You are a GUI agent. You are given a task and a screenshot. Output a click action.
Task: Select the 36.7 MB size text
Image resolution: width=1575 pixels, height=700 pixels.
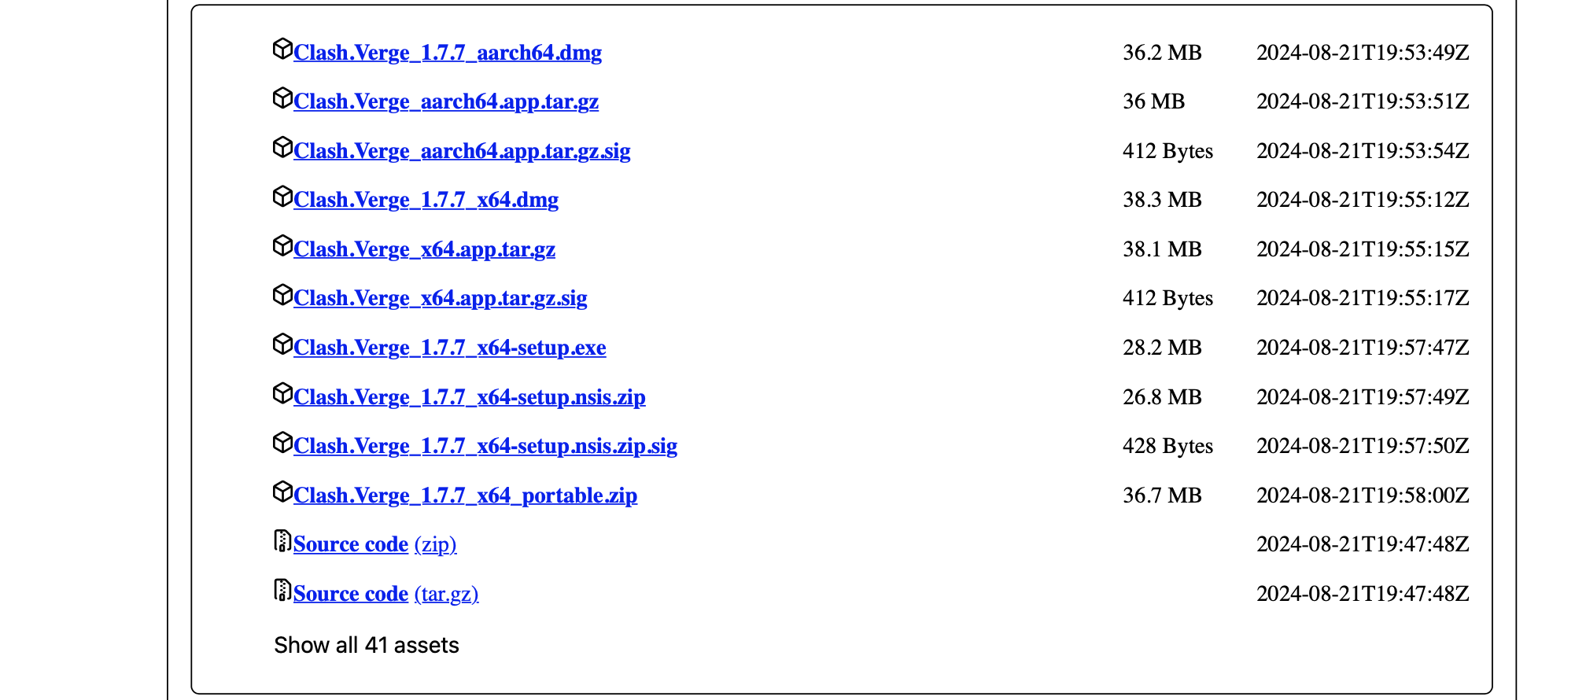click(x=1162, y=496)
